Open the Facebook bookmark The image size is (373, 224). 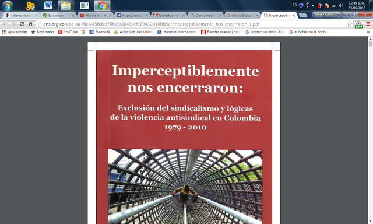100,32
